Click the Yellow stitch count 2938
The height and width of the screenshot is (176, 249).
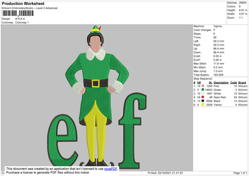pyautogui.click(x=209, y=105)
